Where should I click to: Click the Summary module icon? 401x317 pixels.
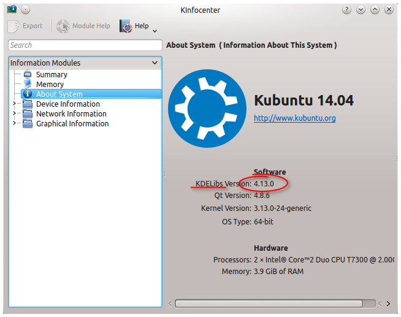[27, 74]
